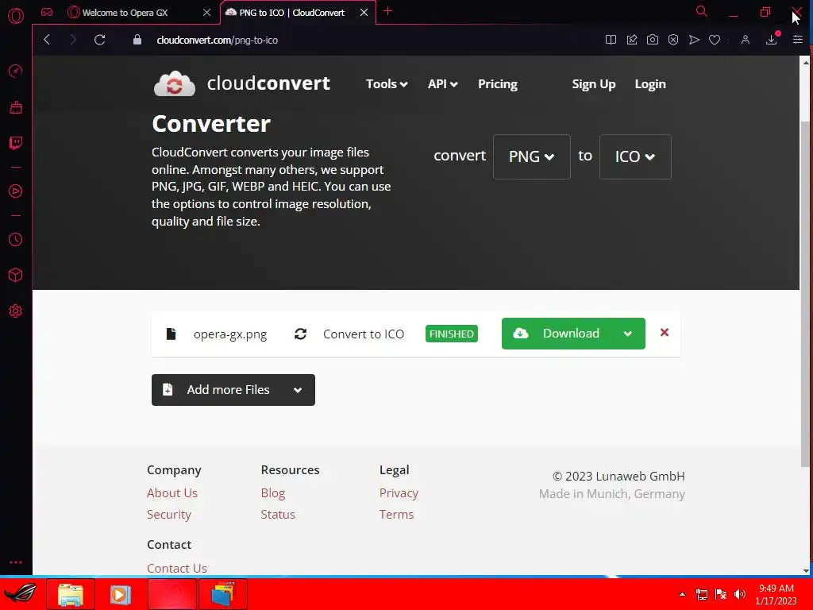Open Status footer link
Image resolution: width=813 pixels, height=610 pixels.
point(278,515)
